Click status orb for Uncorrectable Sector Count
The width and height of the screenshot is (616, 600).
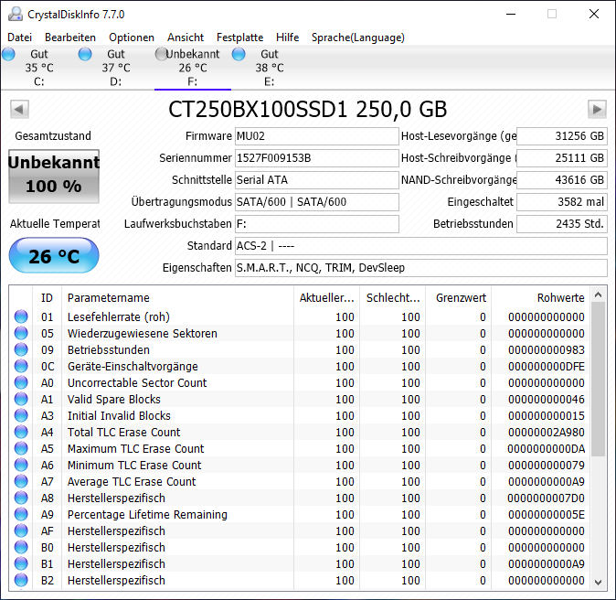coord(21,382)
